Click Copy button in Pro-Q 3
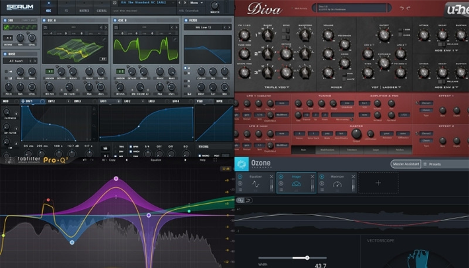Screen dimensions: 469x268 tap(112, 160)
